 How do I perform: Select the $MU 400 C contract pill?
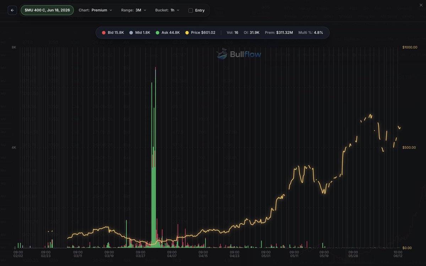tap(47, 10)
